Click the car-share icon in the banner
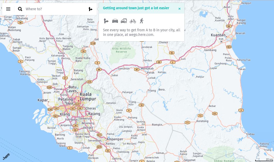This screenshot has width=274, height=162. (124, 21)
